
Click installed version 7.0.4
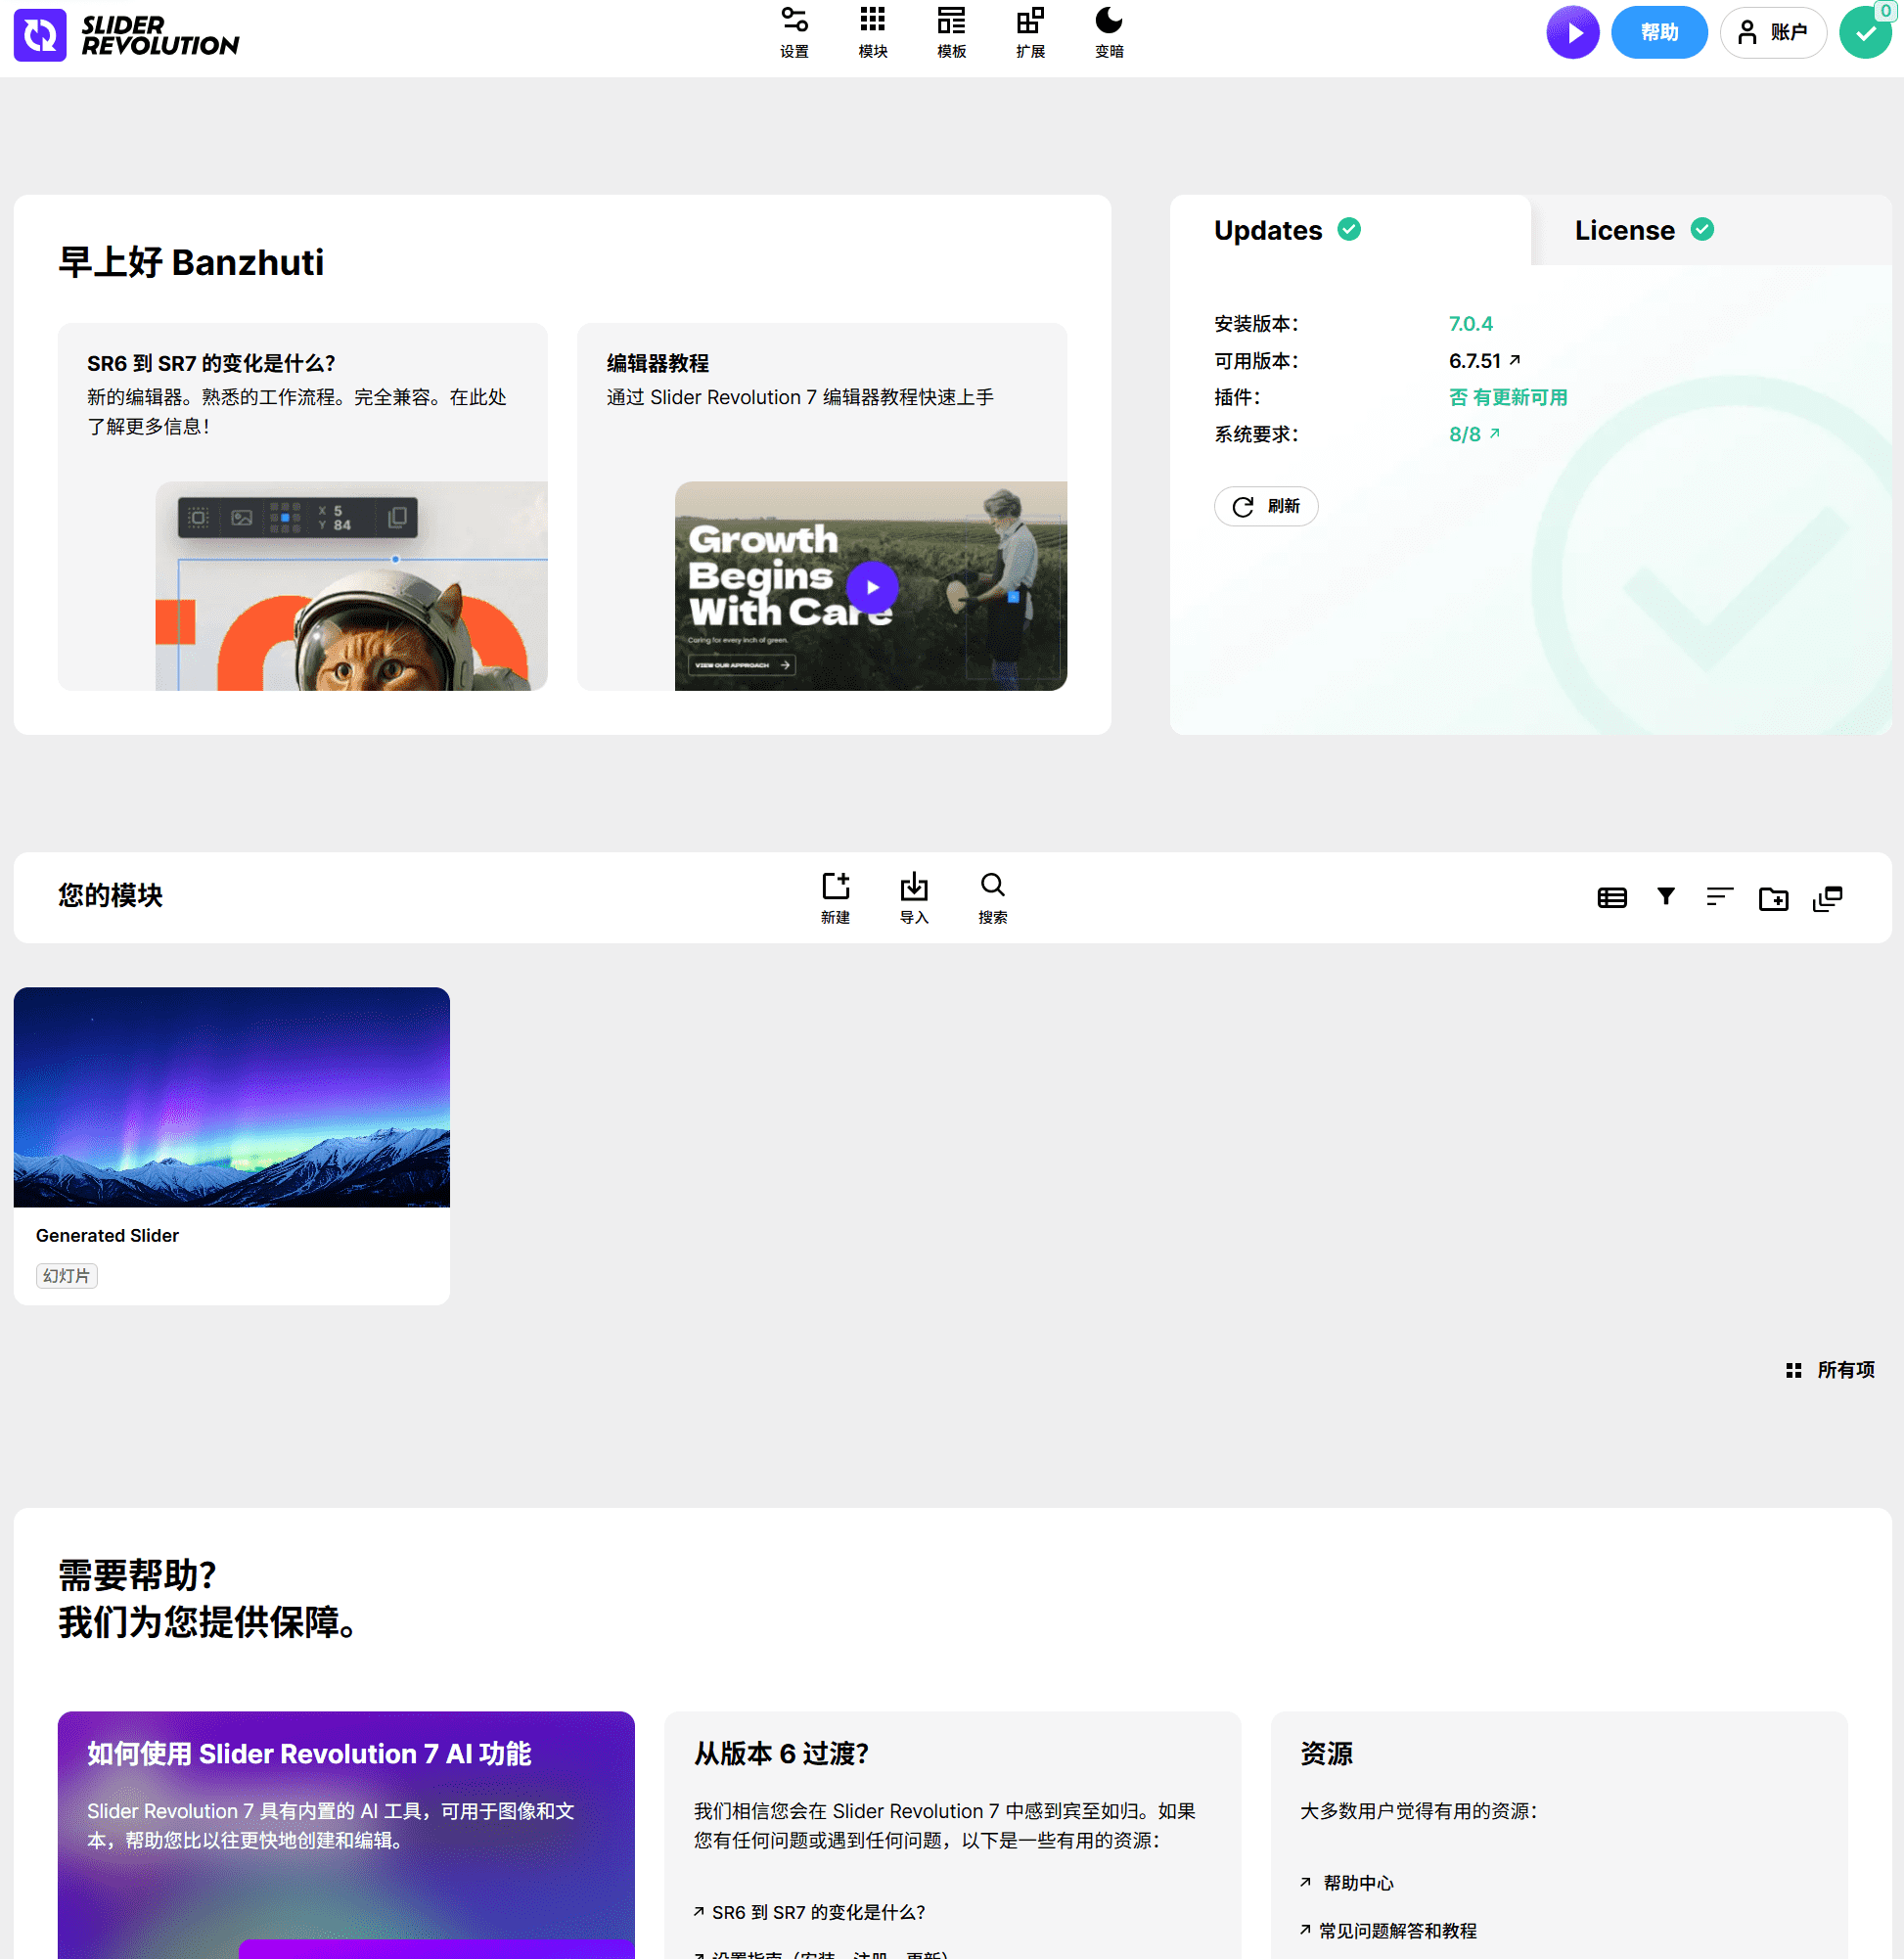(1470, 324)
